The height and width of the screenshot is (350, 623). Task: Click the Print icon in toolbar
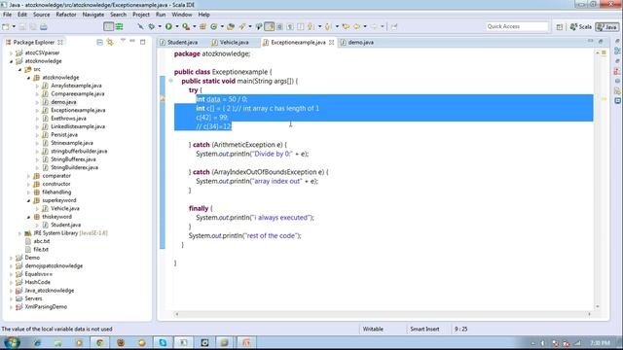click(44, 26)
